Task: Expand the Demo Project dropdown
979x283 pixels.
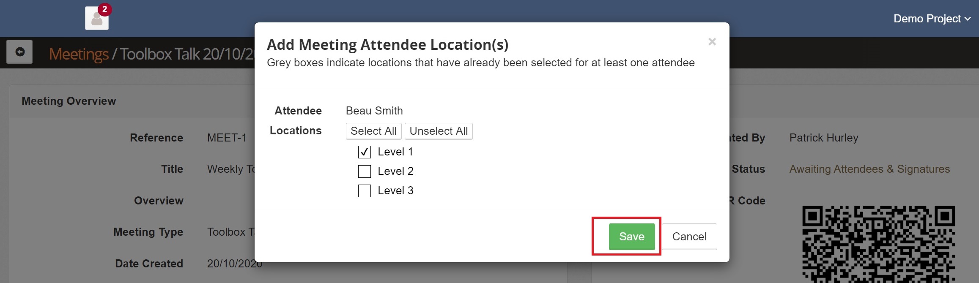Action: point(932,19)
